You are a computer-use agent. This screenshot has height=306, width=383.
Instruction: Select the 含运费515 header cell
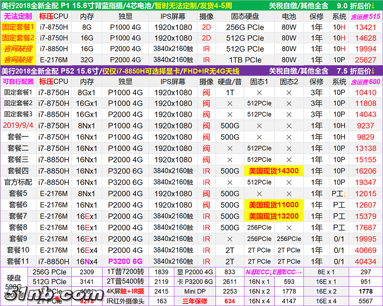tap(365, 16)
